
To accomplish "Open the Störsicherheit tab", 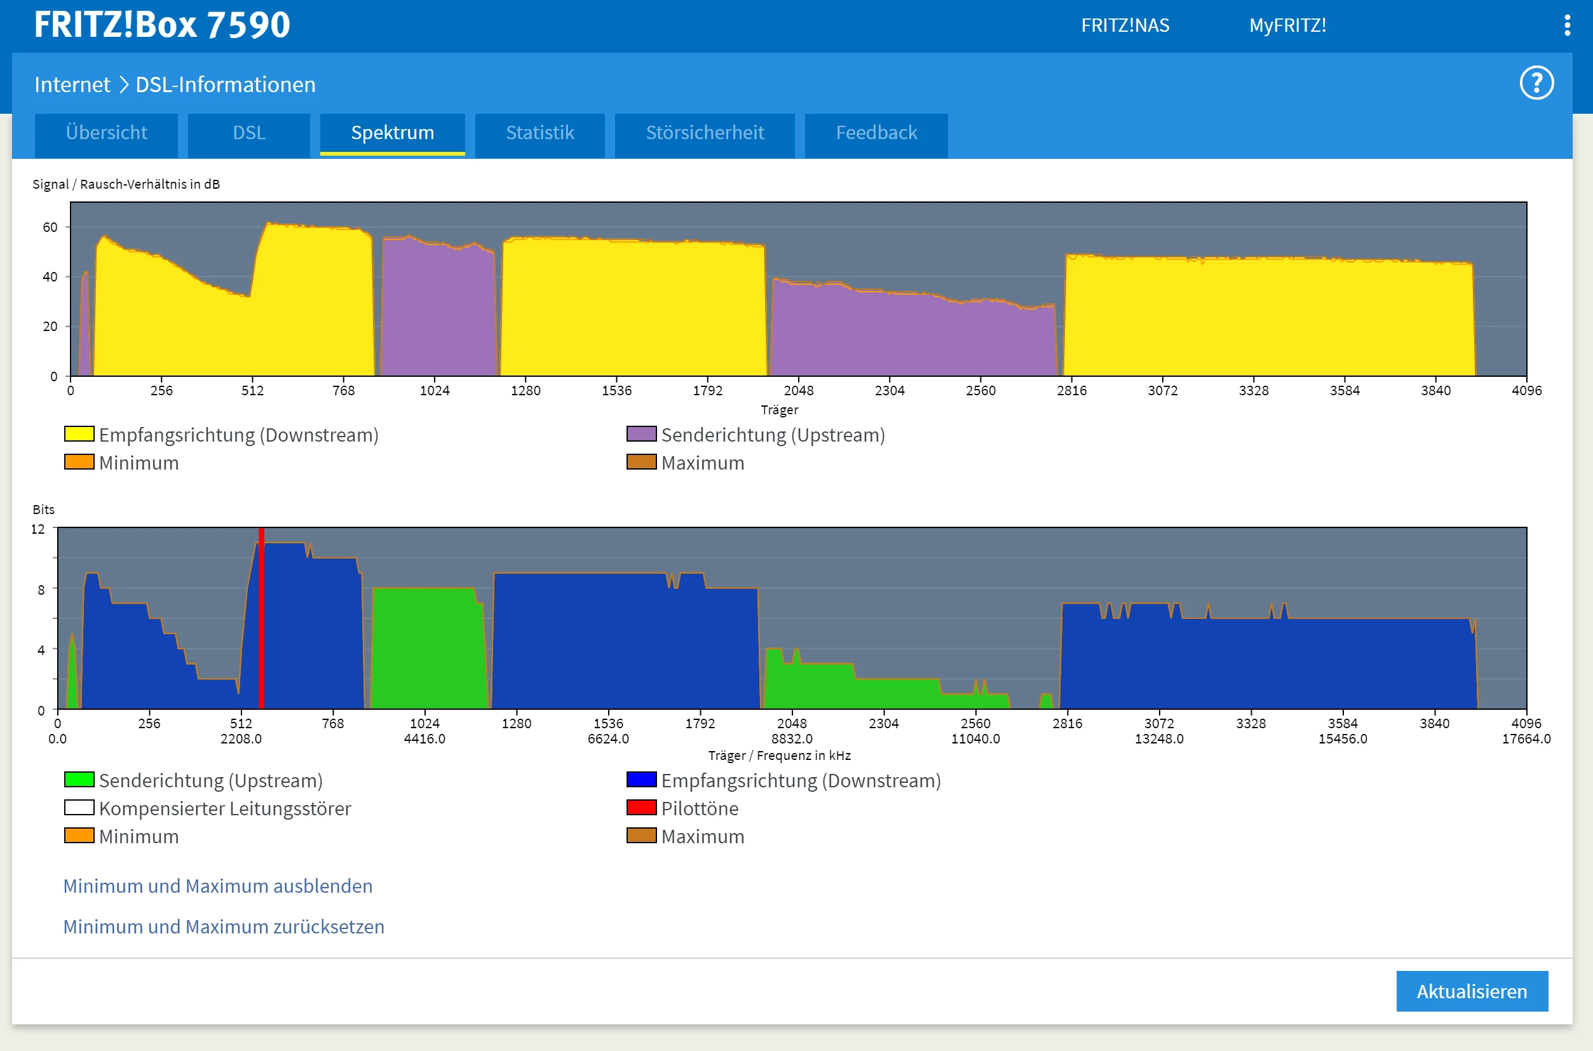I will coord(704,133).
